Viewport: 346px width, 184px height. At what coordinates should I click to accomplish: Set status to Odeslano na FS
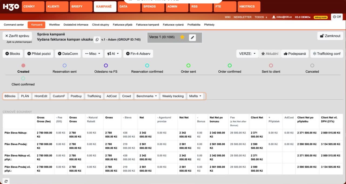106,65
